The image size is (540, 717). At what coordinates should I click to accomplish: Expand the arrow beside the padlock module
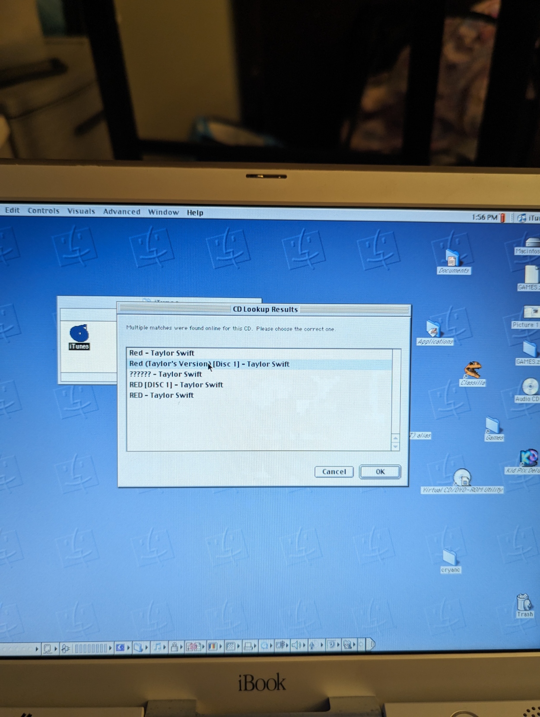pyautogui.click(x=182, y=647)
